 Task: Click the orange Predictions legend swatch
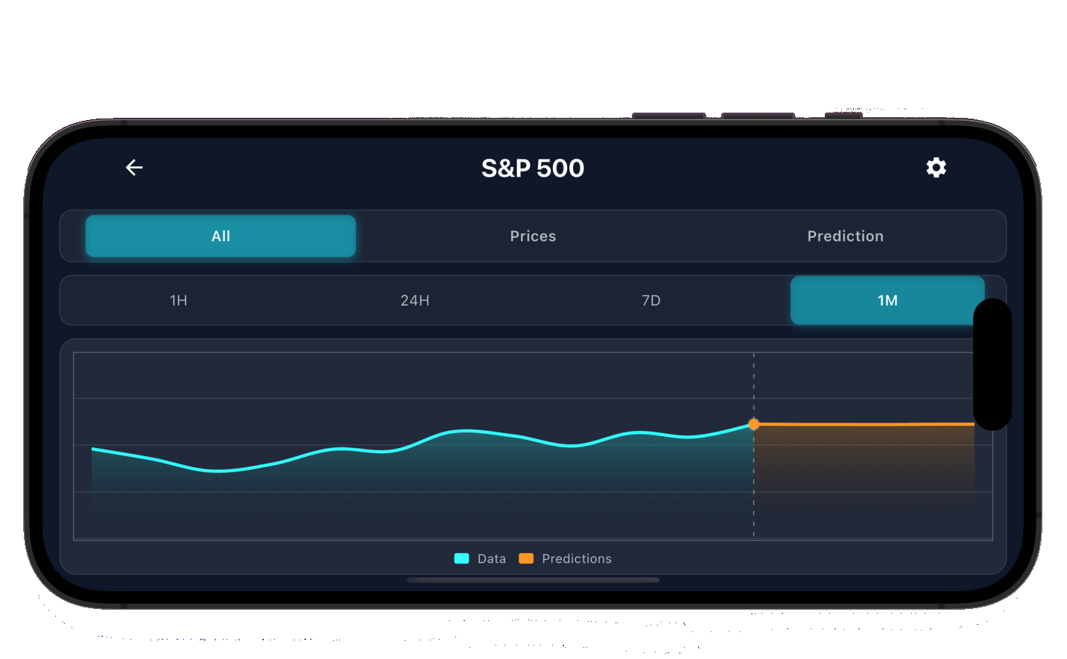point(526,558)
